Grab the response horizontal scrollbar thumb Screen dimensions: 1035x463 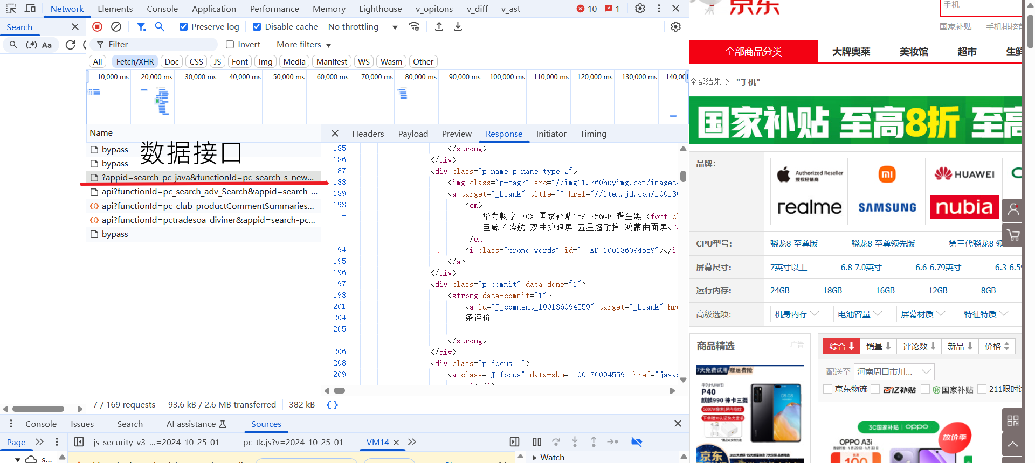coord(339,391)
